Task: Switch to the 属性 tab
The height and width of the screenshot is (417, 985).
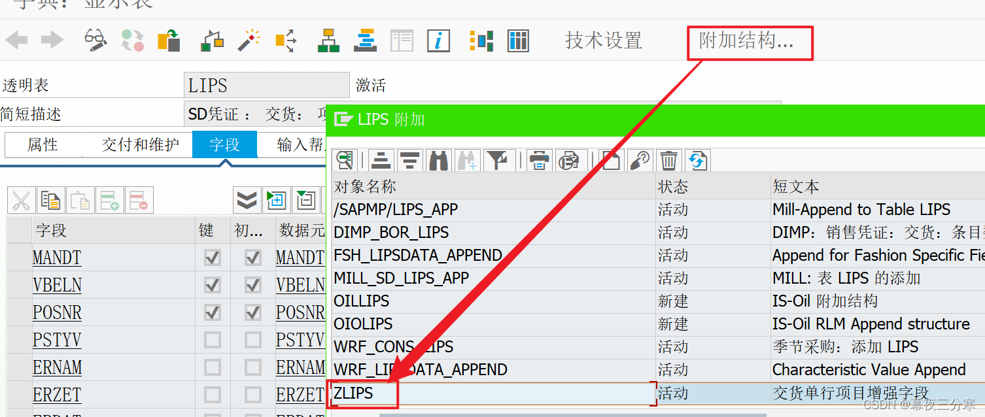Action: [x=43, y=144]
